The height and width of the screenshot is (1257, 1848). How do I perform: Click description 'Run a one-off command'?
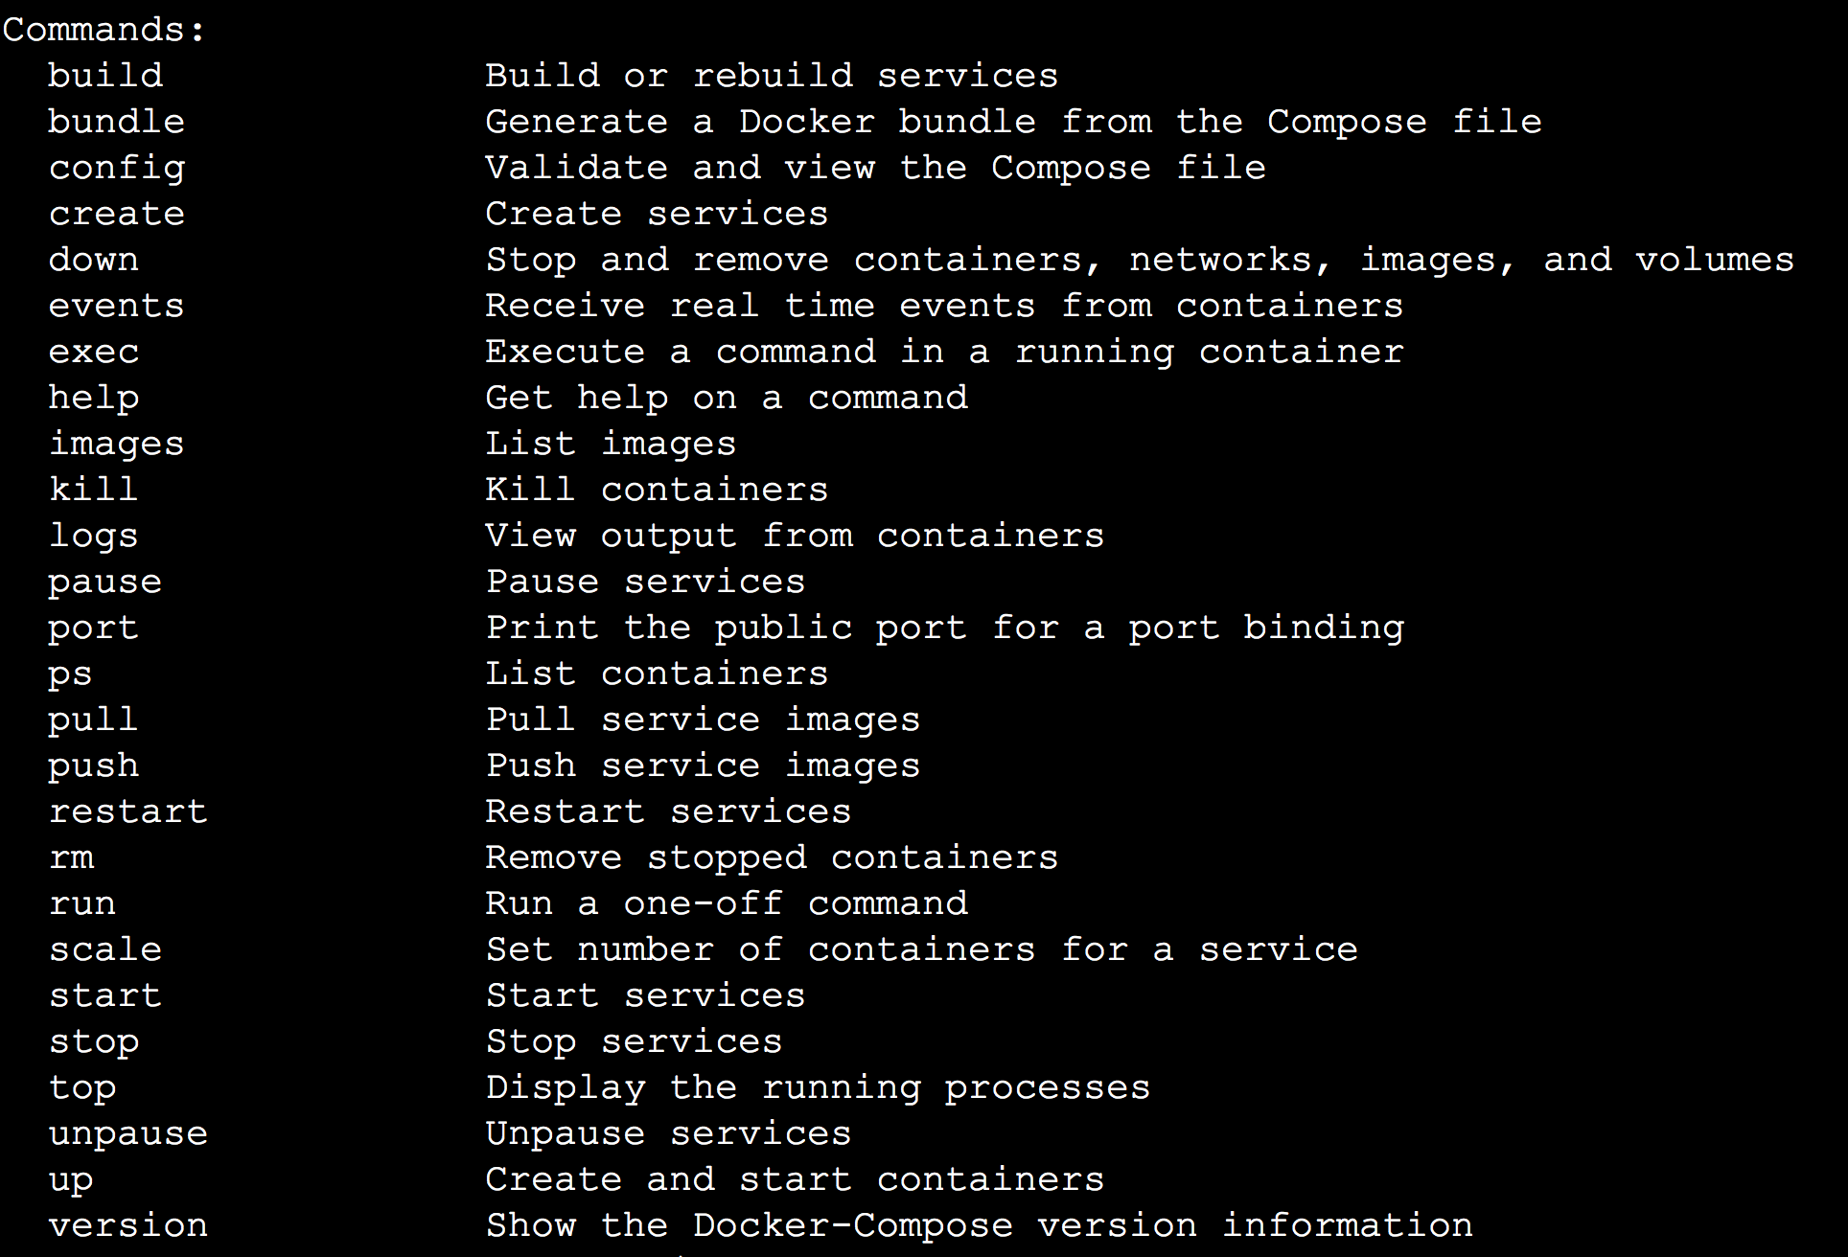point(727,903)
